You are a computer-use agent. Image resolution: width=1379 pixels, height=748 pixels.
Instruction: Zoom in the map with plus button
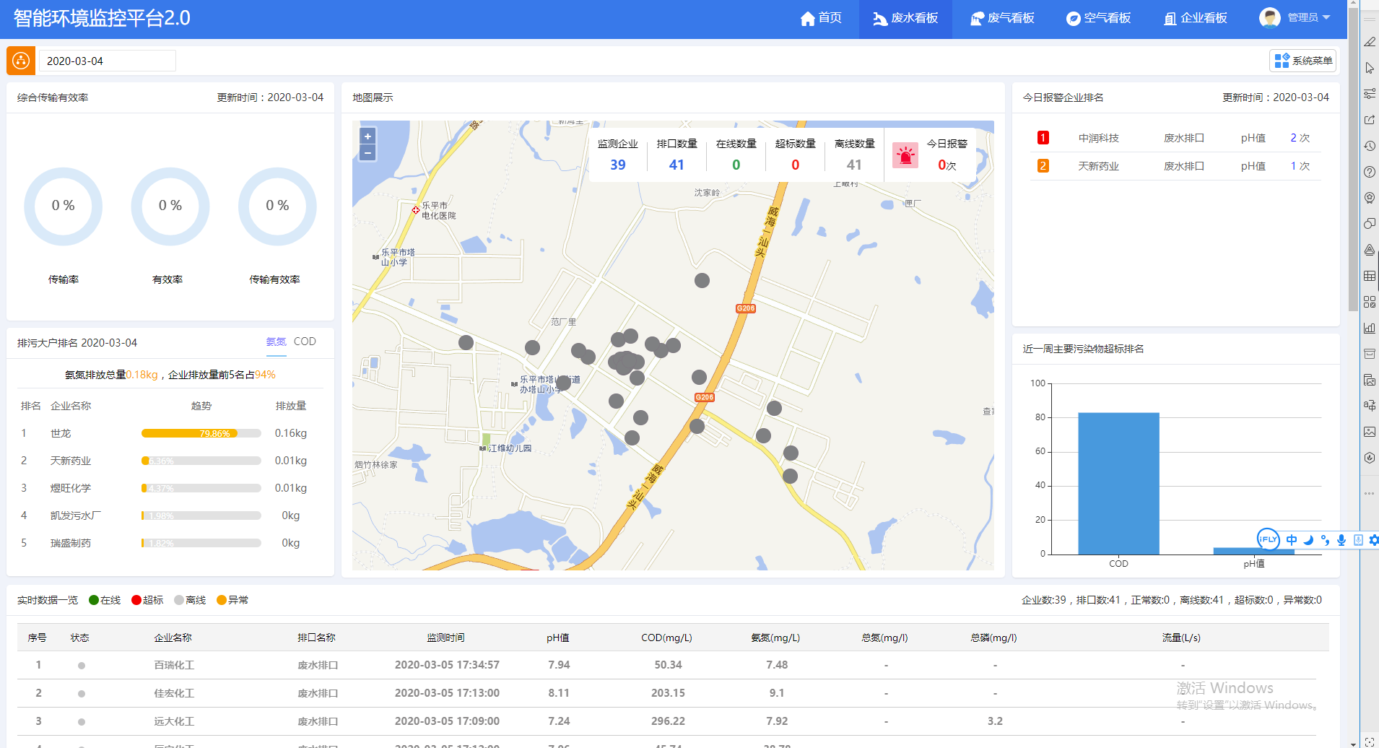(367, 136)
